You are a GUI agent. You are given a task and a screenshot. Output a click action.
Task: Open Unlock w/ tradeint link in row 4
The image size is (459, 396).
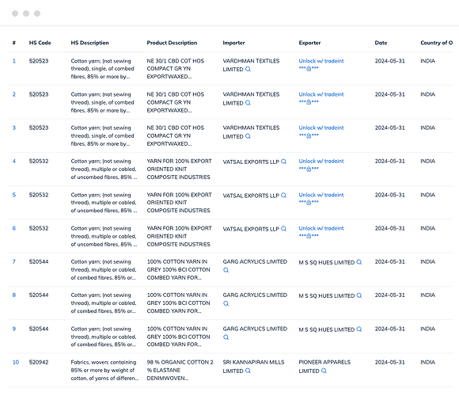coord(321,161)
